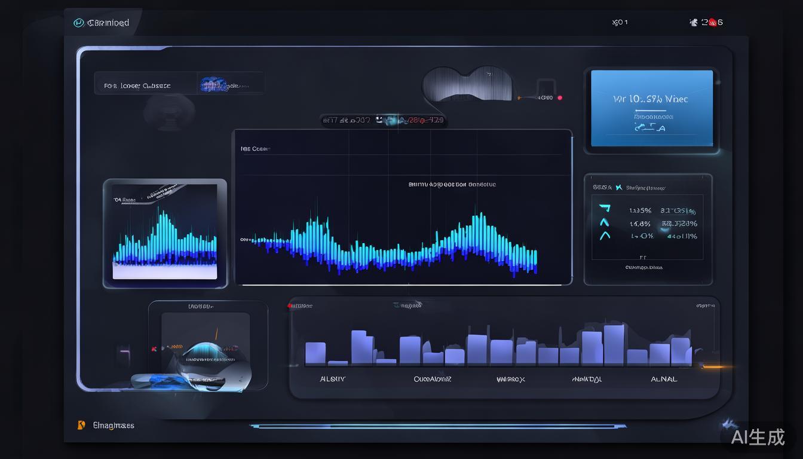Click the top cyan arrow icon in stats panel

pos(605,209)
